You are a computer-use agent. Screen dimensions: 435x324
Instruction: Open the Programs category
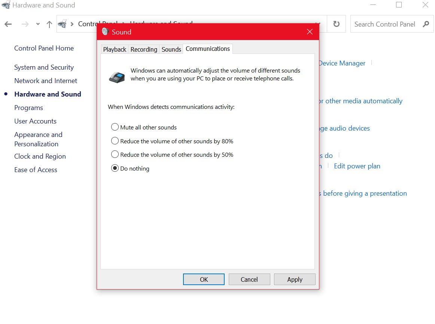[28, 107]
